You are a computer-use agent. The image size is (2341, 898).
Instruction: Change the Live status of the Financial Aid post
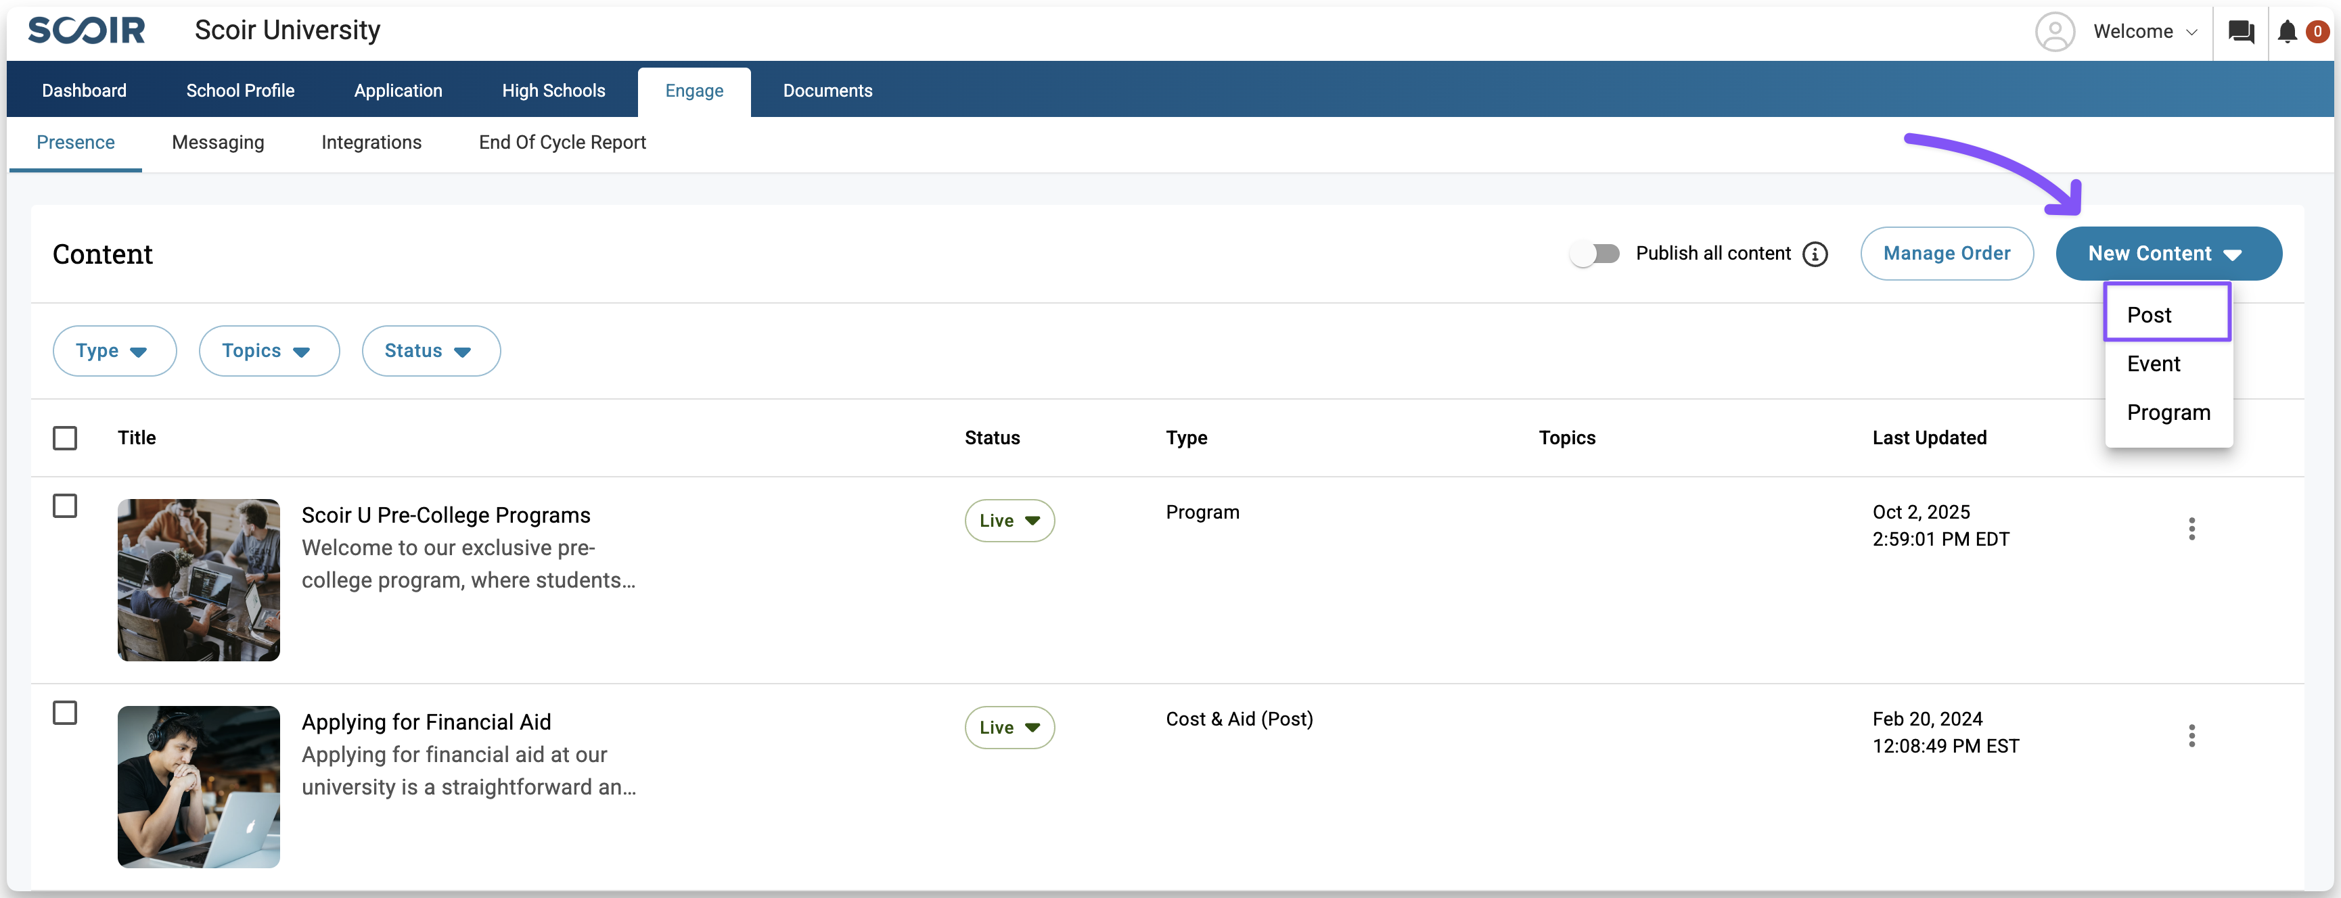pyautogui.click(x=1009, y=728)
